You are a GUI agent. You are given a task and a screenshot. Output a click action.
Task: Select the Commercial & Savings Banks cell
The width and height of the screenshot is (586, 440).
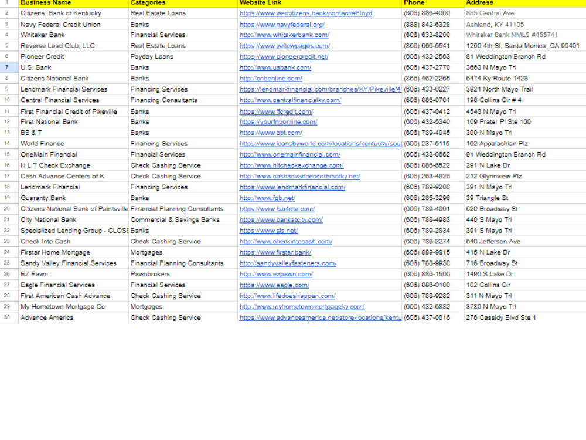coord(183,219)
